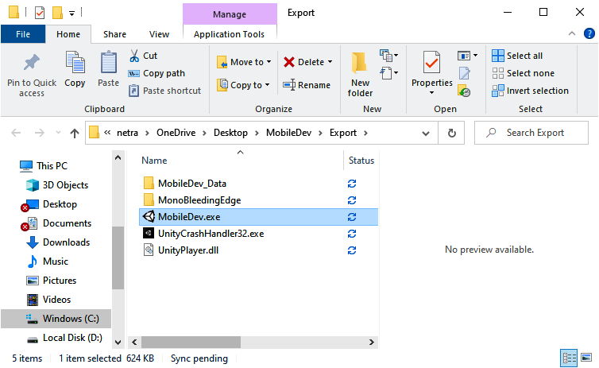Screen dimensions: 599x368
Task: Sort by the Name column header
Action: point(154,161)
